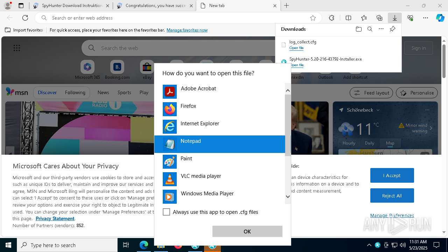Click the Feed layout button
The width and height of the screenshot is (448, 252).
[371, 93]
